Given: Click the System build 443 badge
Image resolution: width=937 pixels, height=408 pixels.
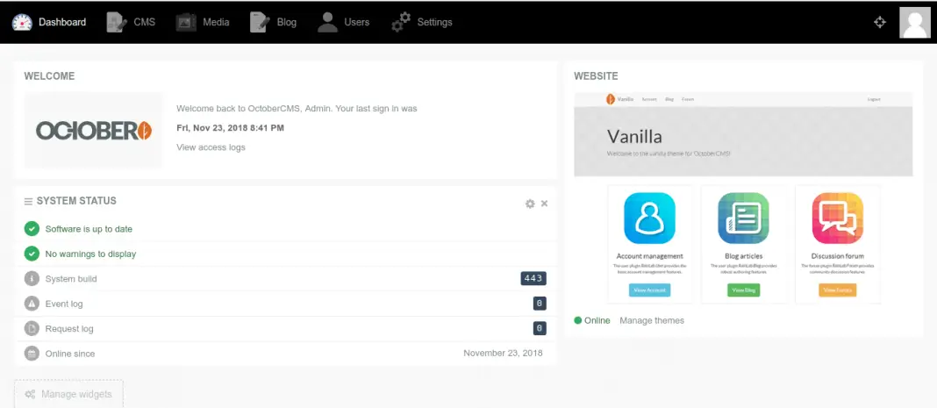Looking at the screenshot, I should 533,278.
